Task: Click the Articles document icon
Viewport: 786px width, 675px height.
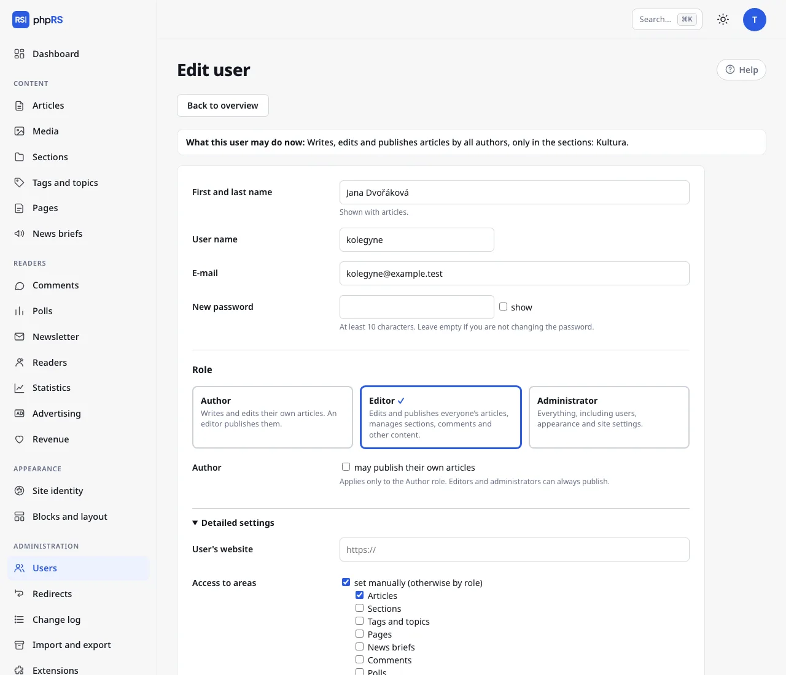Action: (20, 106)
